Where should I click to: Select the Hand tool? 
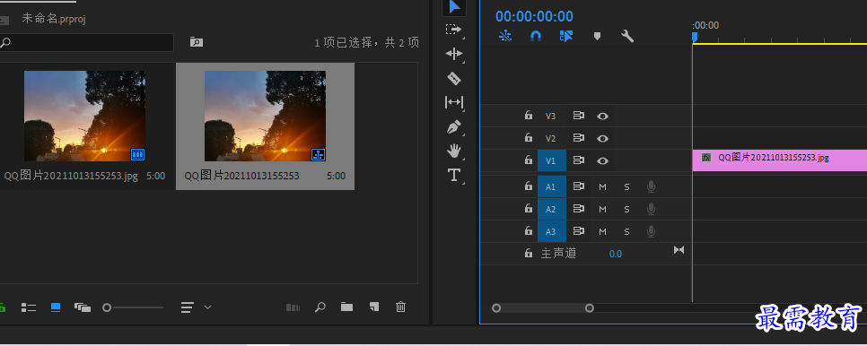(454, 151)
